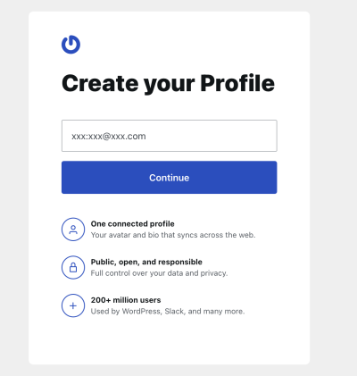Select the person avatar circle icon

pos(73,230)
